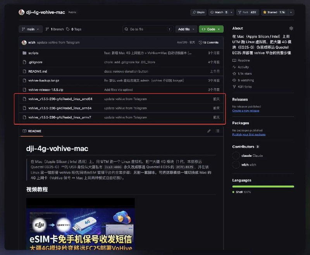Open the main branch selector dropdown
This screenshot has width=310, height=255.
(x=31, y=29)
